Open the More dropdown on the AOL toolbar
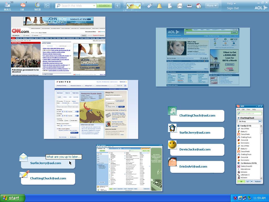 pos(211,5)
